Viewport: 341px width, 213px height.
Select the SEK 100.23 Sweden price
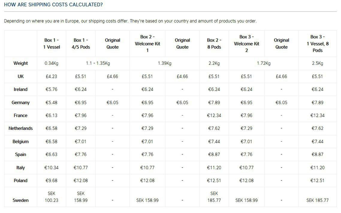coord(52,197)
